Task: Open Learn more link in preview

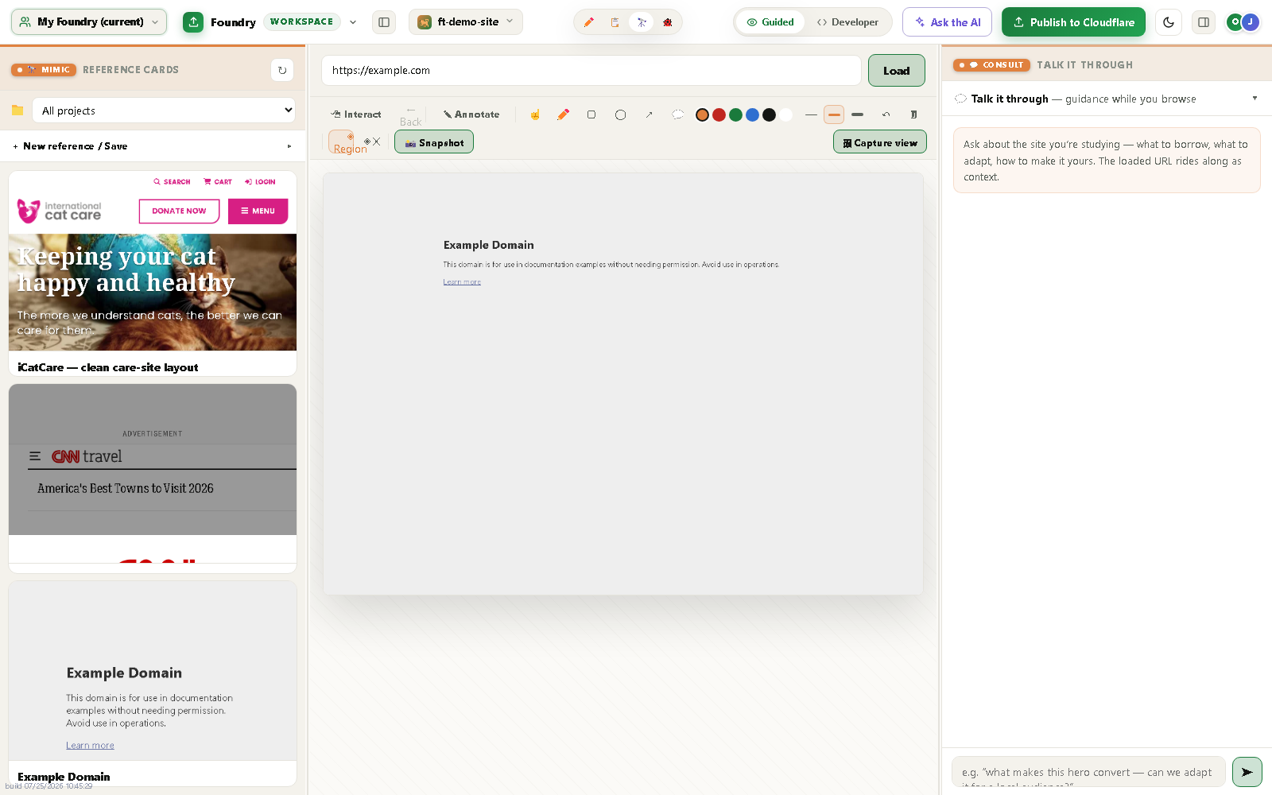Action: tap(462, 282)
